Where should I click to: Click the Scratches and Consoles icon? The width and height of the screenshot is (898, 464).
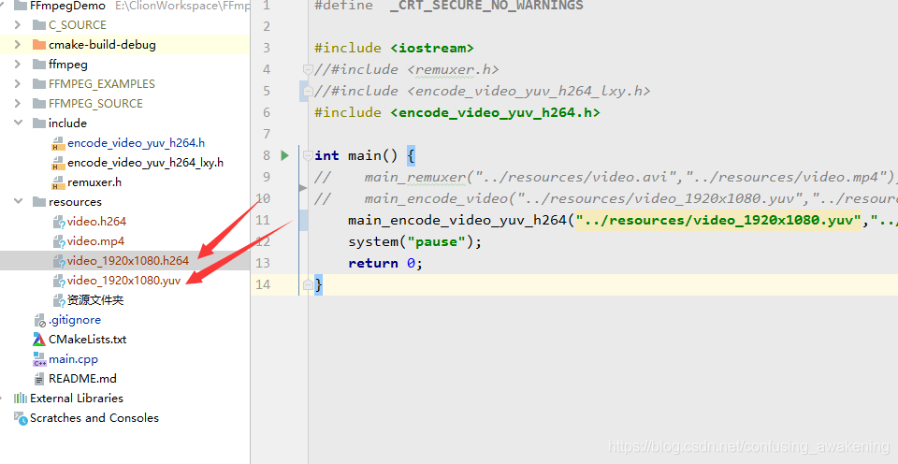[x=21, y=418]
